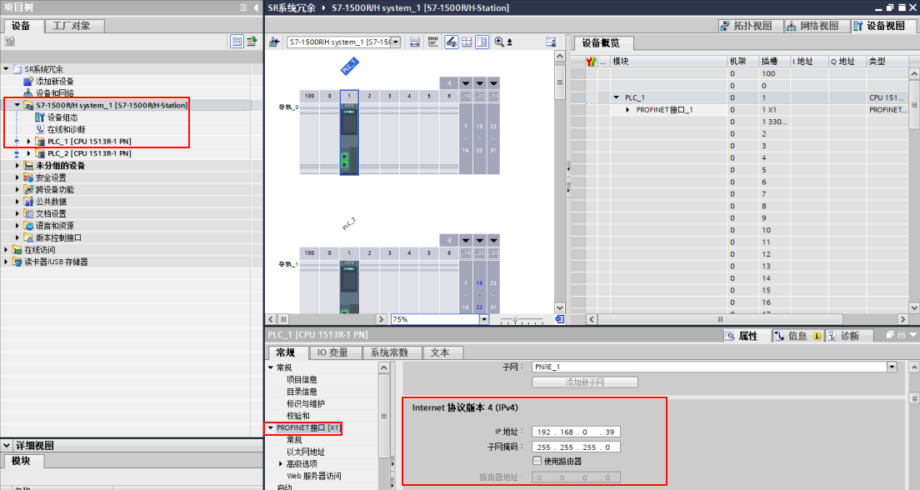This screenshot has height=490, width=920.
Task: Open the device selector dropdown S7-1500R/H system_1
Action: click(x=396, y=42)
